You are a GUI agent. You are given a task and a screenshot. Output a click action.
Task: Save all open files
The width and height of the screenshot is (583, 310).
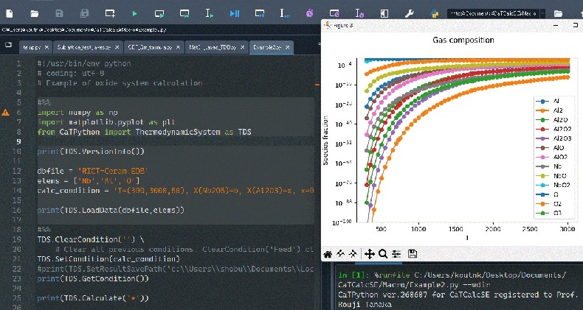[84, 14]
